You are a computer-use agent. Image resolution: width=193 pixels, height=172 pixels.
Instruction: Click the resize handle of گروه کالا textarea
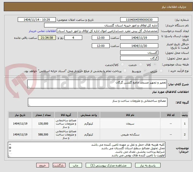click(x=29, y=105)
